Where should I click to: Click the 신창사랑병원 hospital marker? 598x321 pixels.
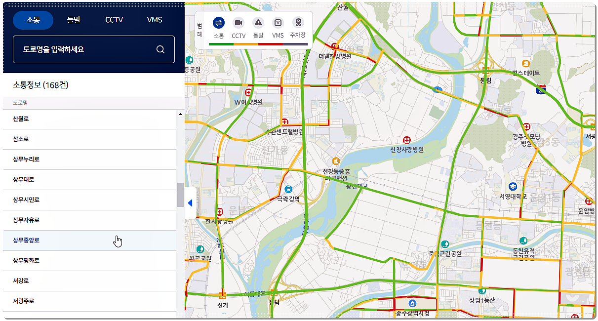407,140
